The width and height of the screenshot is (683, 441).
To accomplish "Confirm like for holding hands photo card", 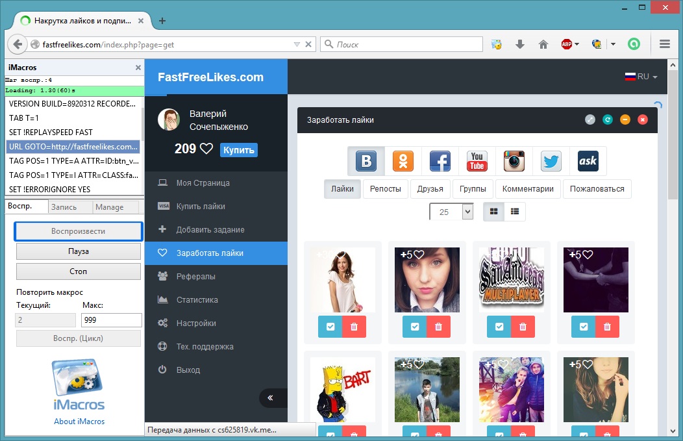I will coord(584,327).
